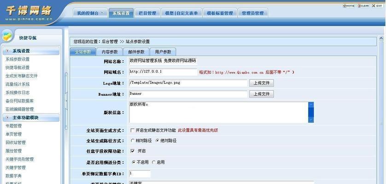Click 上传文件 button next to Logo地址

coord(261,83)
